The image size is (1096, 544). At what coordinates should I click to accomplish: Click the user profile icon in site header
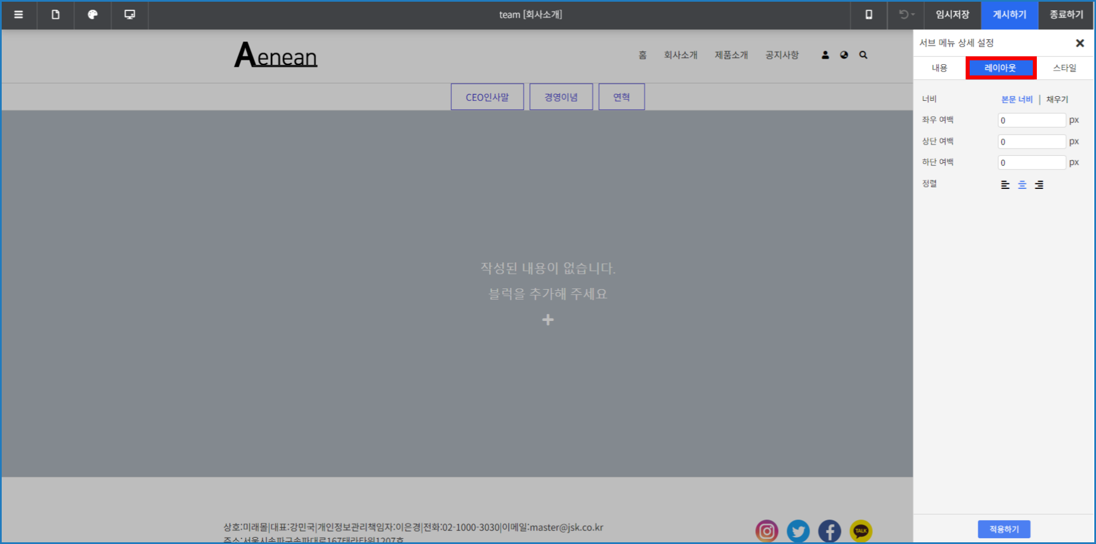tap(825, 55)
